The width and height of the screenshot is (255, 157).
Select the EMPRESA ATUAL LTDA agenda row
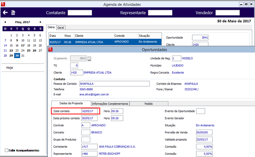(x=105, y=42)
